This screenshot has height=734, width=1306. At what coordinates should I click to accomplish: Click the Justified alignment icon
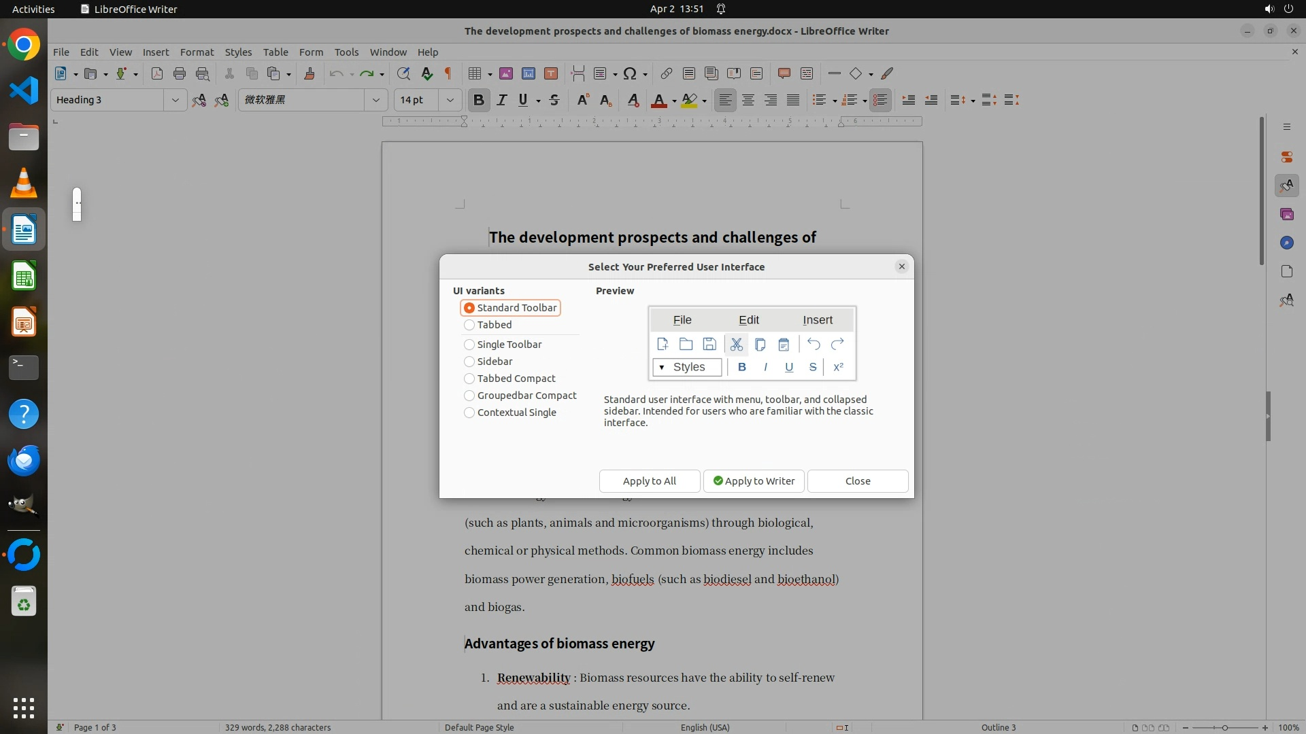click(793, 100)
